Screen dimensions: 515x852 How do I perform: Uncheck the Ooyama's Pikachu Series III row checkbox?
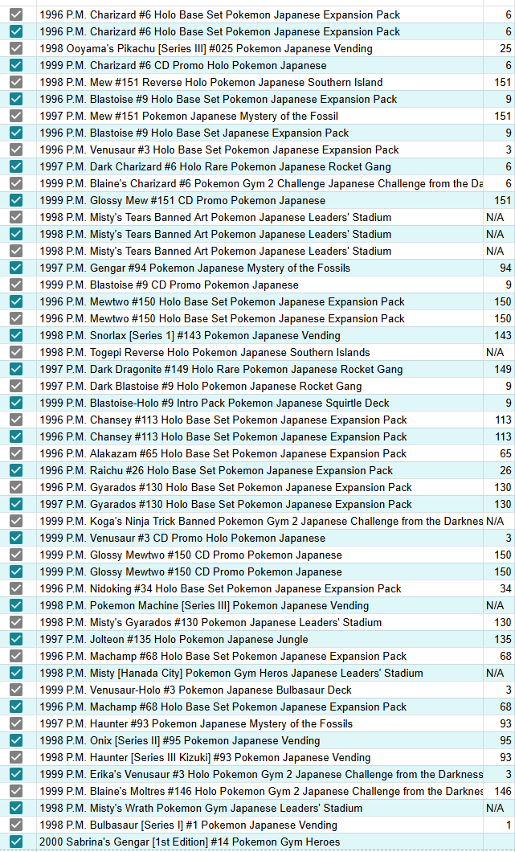tap(16, 48)
